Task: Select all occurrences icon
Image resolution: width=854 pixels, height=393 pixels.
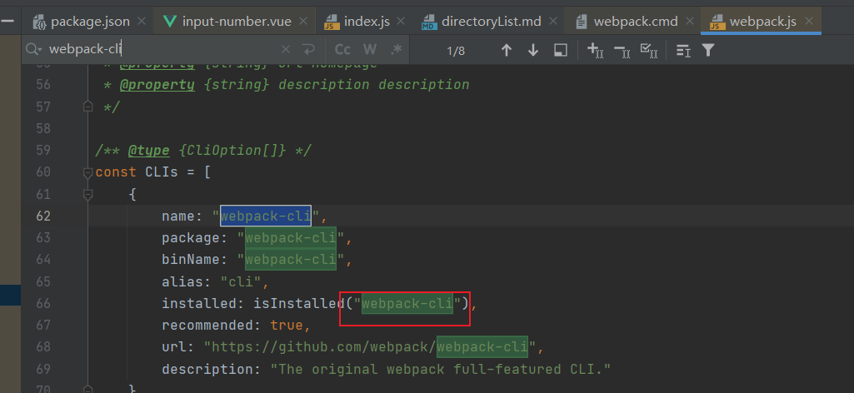Action: pyautogui.click(x=649, y=51)
